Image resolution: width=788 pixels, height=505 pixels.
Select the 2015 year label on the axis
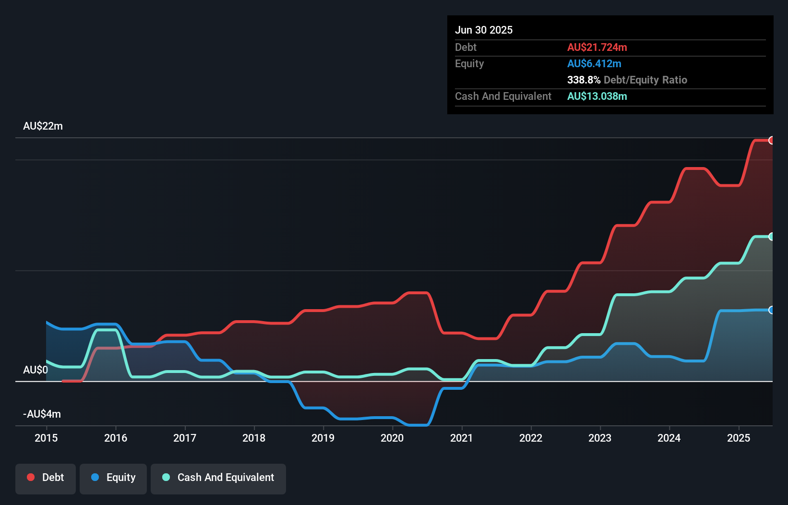(x=46, y=438)
